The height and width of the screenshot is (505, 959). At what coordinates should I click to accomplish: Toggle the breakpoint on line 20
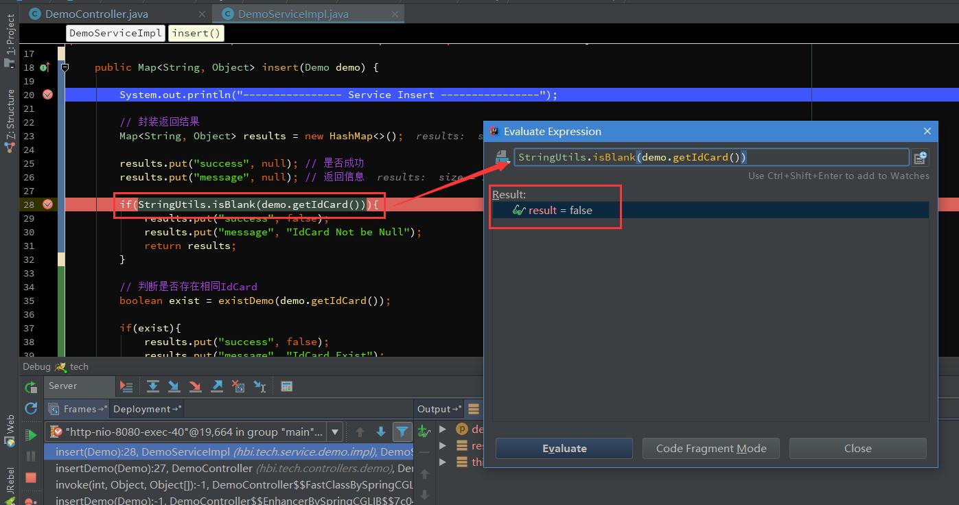pos(47,95)
